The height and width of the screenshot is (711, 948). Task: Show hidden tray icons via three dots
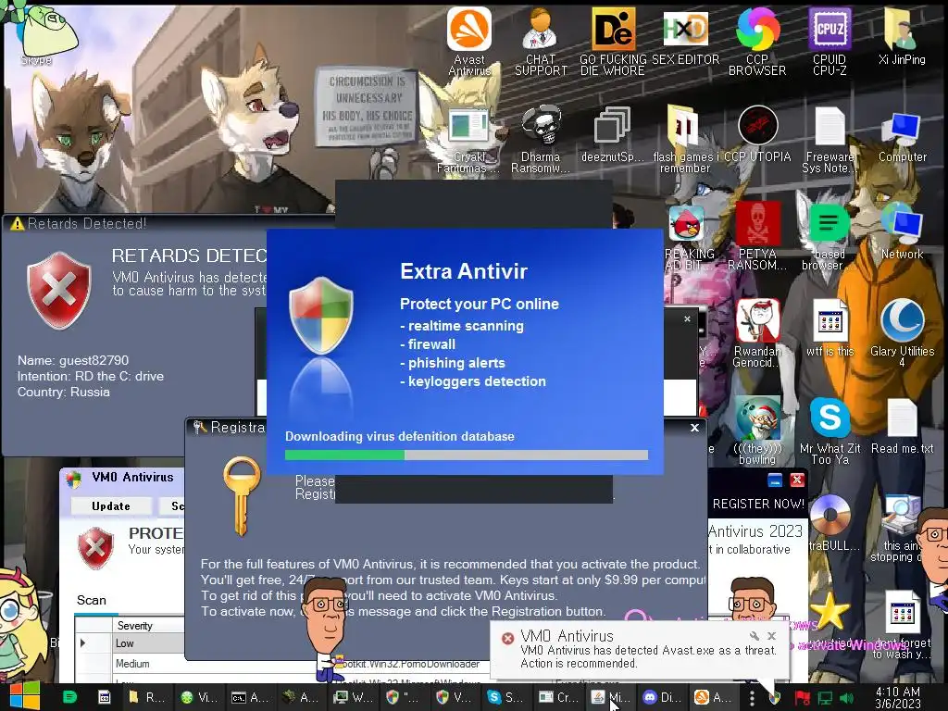pyautogui.click(x=752, y=698)
